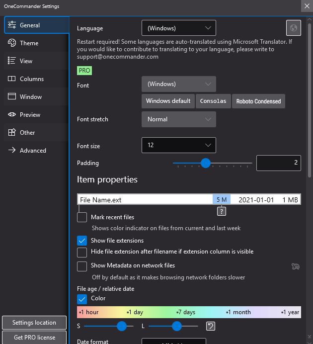Click the 5 M file age sample cell
The image size is (313, 344).
click(x=222, y=199)
